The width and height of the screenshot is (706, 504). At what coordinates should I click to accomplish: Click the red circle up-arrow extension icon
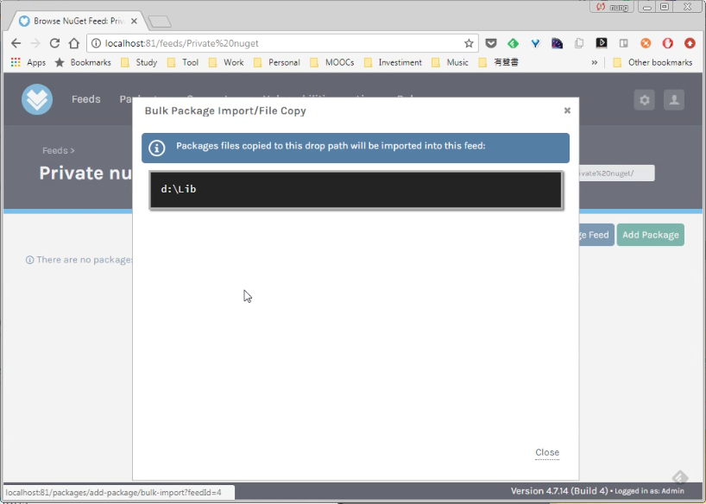click(690, 43)
